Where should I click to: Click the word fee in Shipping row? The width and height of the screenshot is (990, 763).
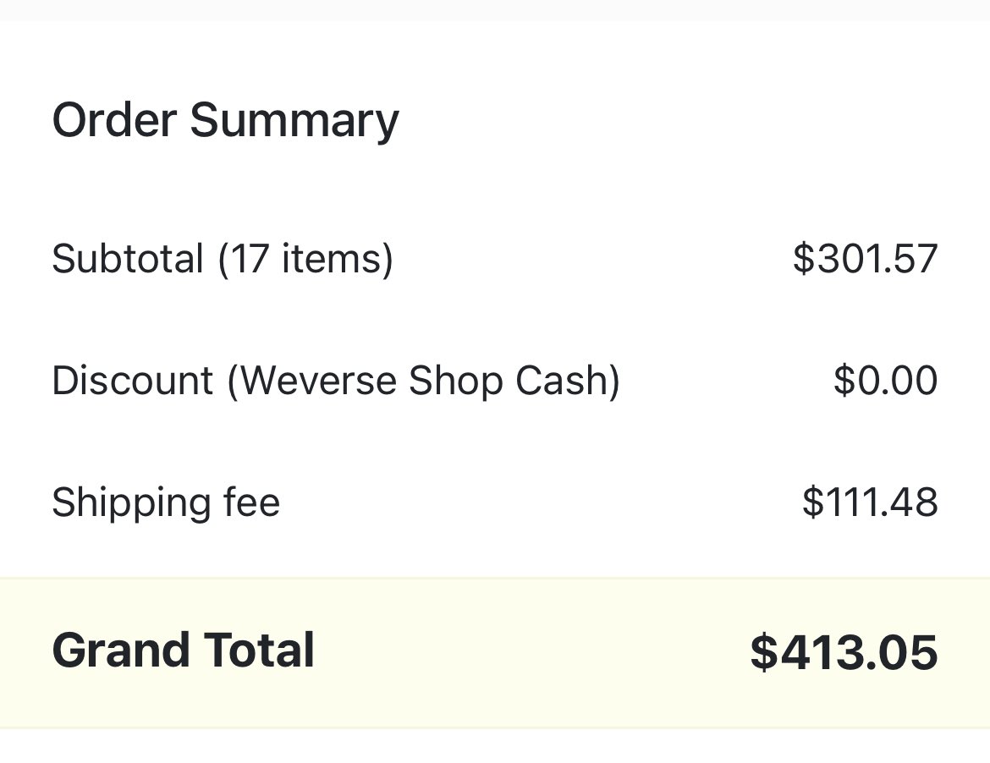click(x=251, y=502)
